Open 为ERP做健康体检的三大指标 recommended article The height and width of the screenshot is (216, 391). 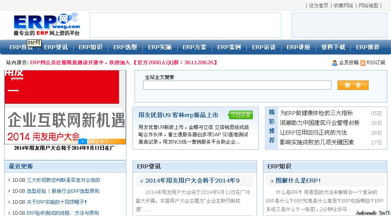pyautogui.click(x=316, y=113)
